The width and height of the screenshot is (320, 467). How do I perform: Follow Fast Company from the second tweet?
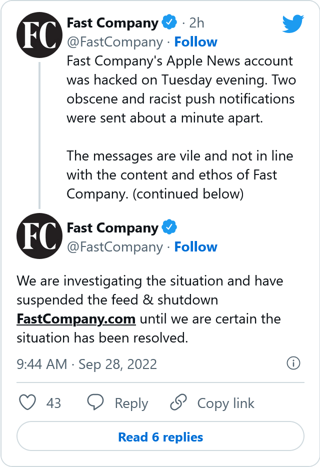pos(196,247)
